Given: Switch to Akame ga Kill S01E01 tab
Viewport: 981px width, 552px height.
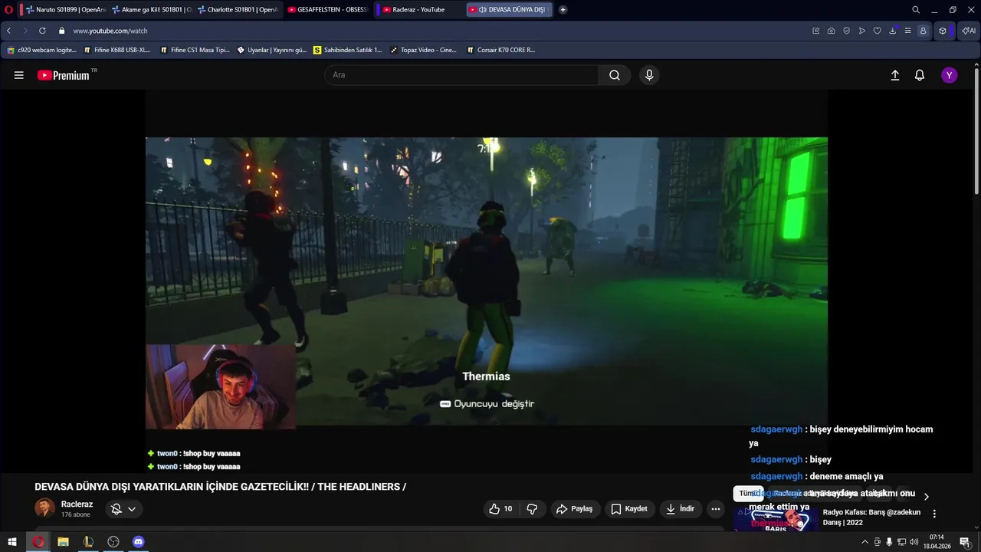Looking at the screenshot, I should (x=150, y=10).
